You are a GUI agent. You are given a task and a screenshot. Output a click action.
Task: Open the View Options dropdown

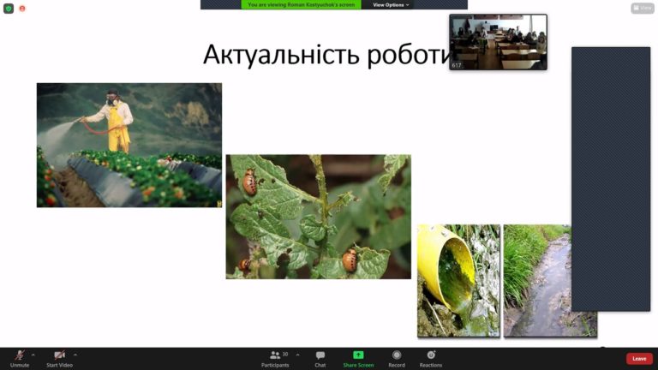391,4
